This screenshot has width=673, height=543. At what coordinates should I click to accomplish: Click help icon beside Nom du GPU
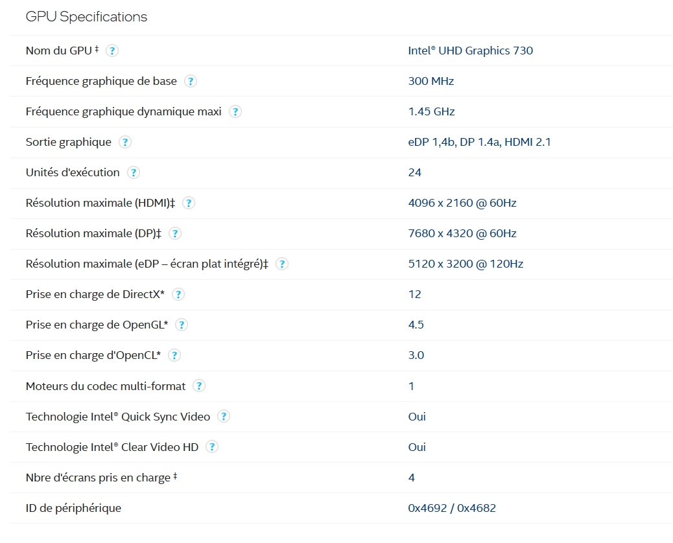(x=112, y=51)
